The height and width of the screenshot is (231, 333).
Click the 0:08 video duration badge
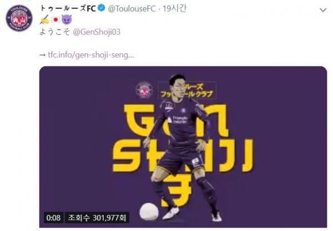(x=53, y=218)
